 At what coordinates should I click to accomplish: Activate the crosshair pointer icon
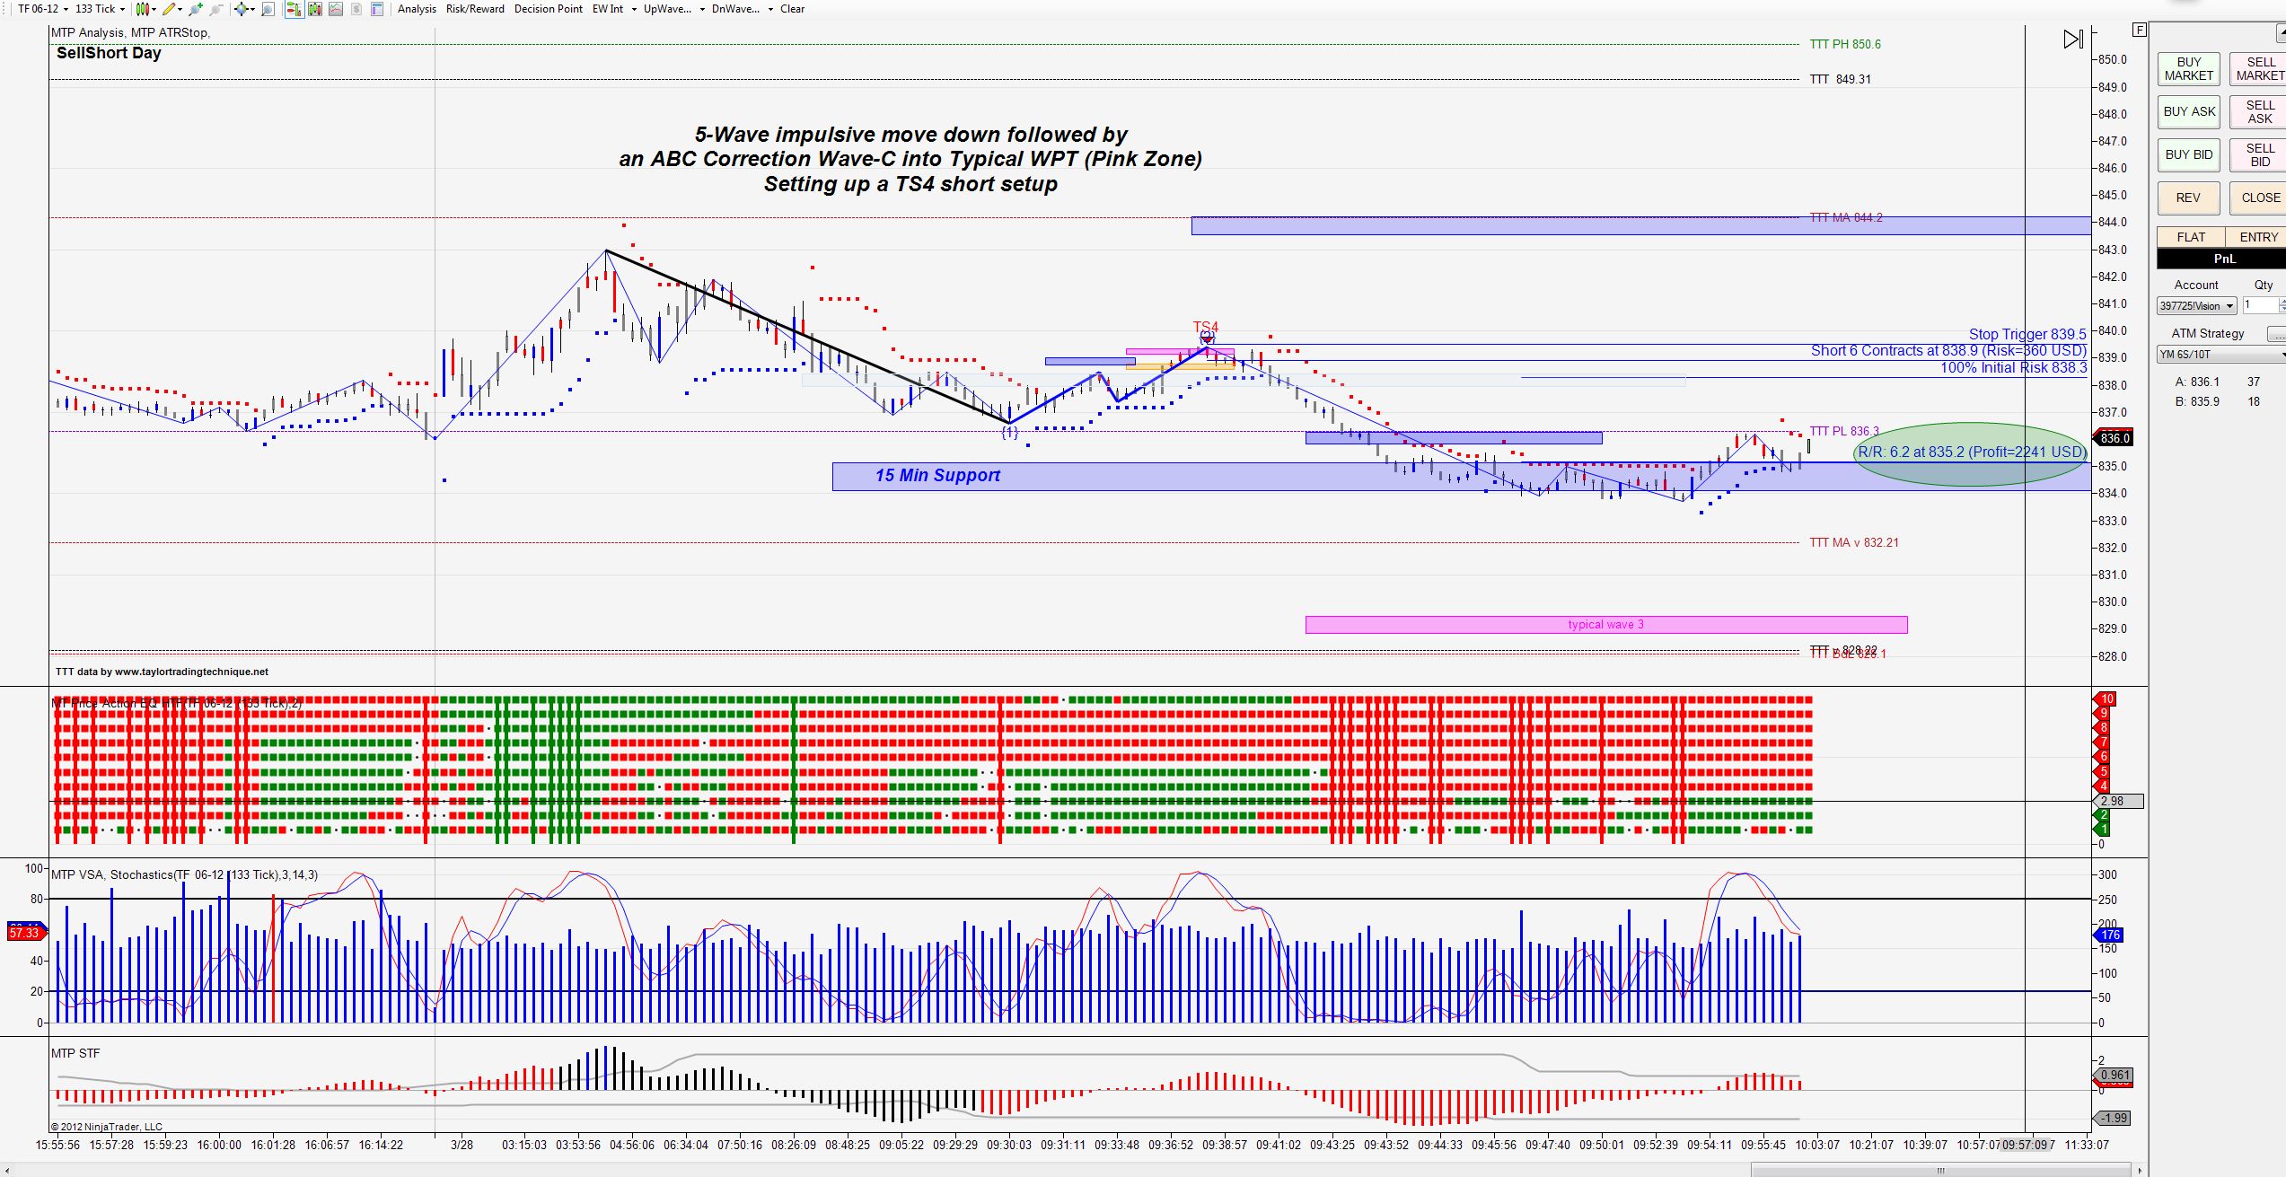241,9
